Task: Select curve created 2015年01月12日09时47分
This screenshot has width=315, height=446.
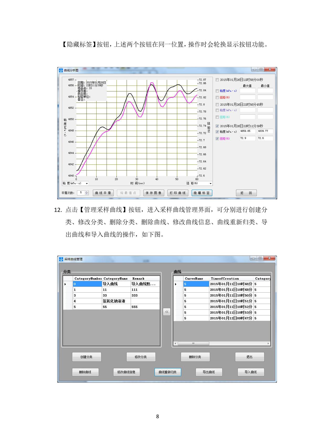Action: (231, 318)
